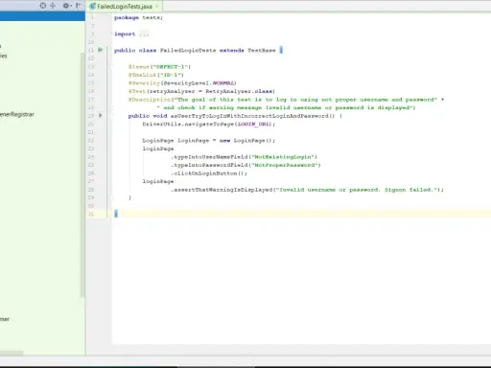Click the project panel vertical scrollbar
491x368 pixels.
(x=82, y=174)
